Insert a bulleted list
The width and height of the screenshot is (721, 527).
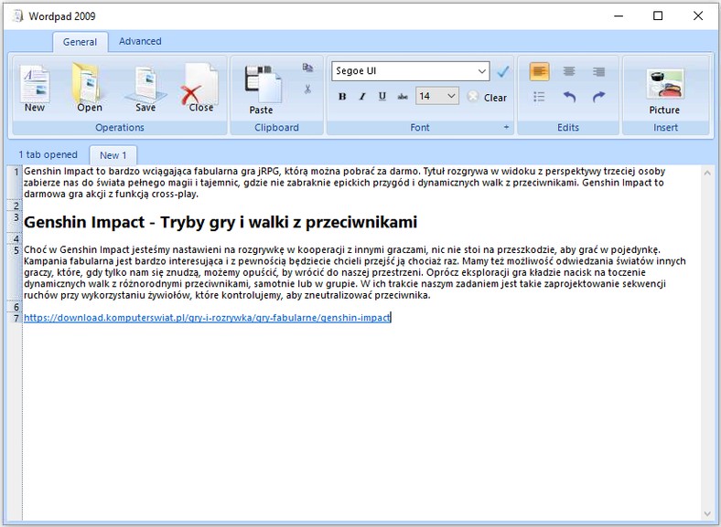click(x=539, y=97)
